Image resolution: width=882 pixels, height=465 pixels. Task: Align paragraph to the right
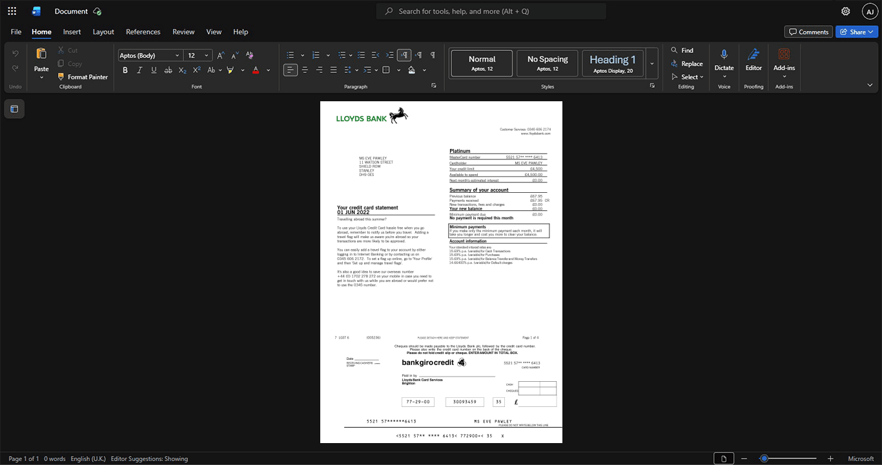pyautogui.click(x=319, y=70)
